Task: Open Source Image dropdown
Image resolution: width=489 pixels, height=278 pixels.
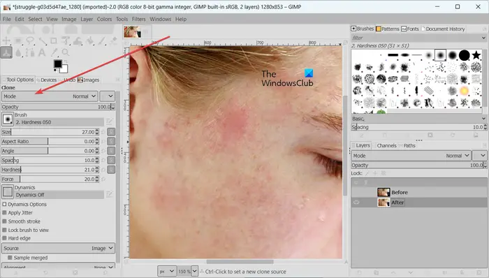Action: (58, 248)
